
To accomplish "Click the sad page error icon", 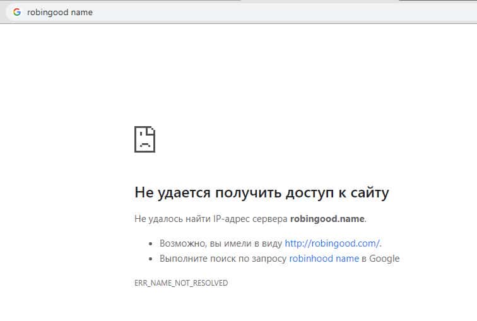I will tap(144, 139).
